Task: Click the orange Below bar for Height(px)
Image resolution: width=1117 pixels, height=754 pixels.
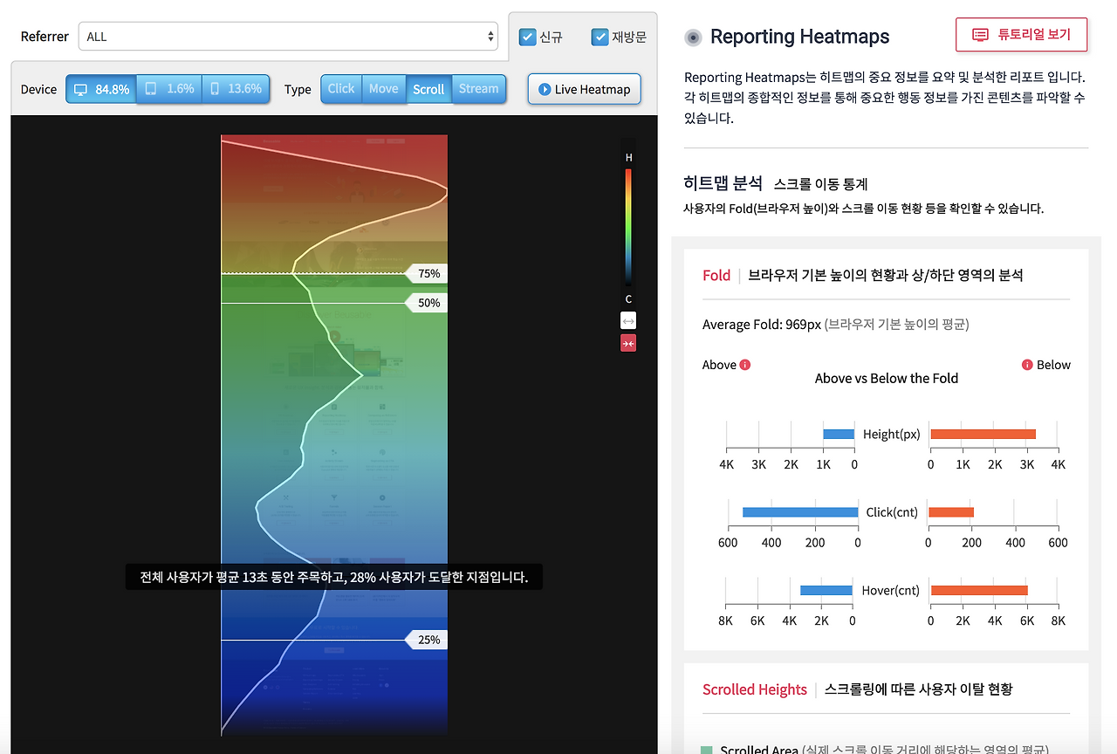Action: click(x=983, y=434)
